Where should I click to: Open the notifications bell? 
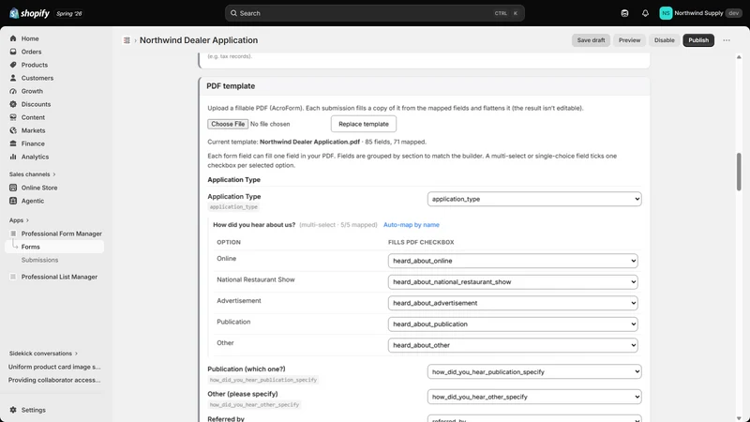(645, 13)
